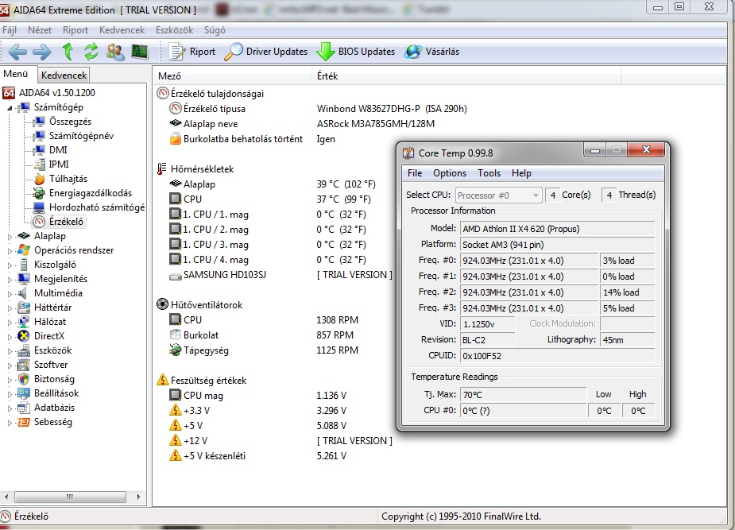The image size is (735, 530).
Task: Select the SAMSUNG HD103SJ temperature row
Action: [x=280, y=275]
